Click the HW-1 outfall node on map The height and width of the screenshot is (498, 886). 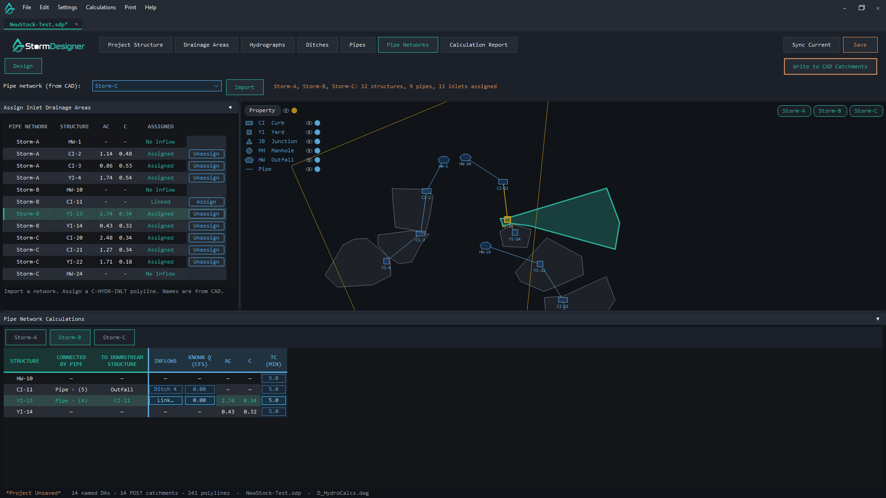point(443,160)
